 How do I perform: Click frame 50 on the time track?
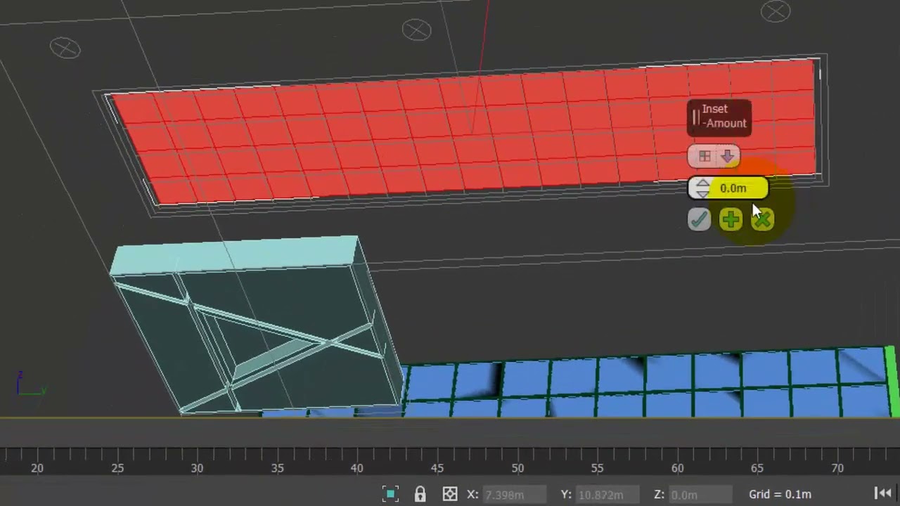pyautogui.click(x=517, y=468)
